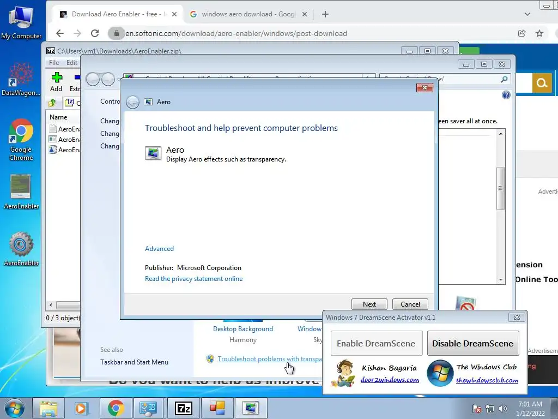
Task: Open File menu in 7-Zip
Action: coord(54,63)
